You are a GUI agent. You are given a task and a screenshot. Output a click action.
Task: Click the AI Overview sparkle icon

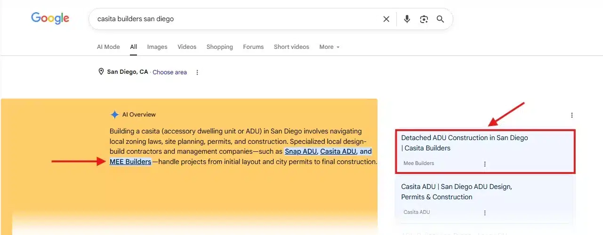pyautogui.click(x=114, y=114)
